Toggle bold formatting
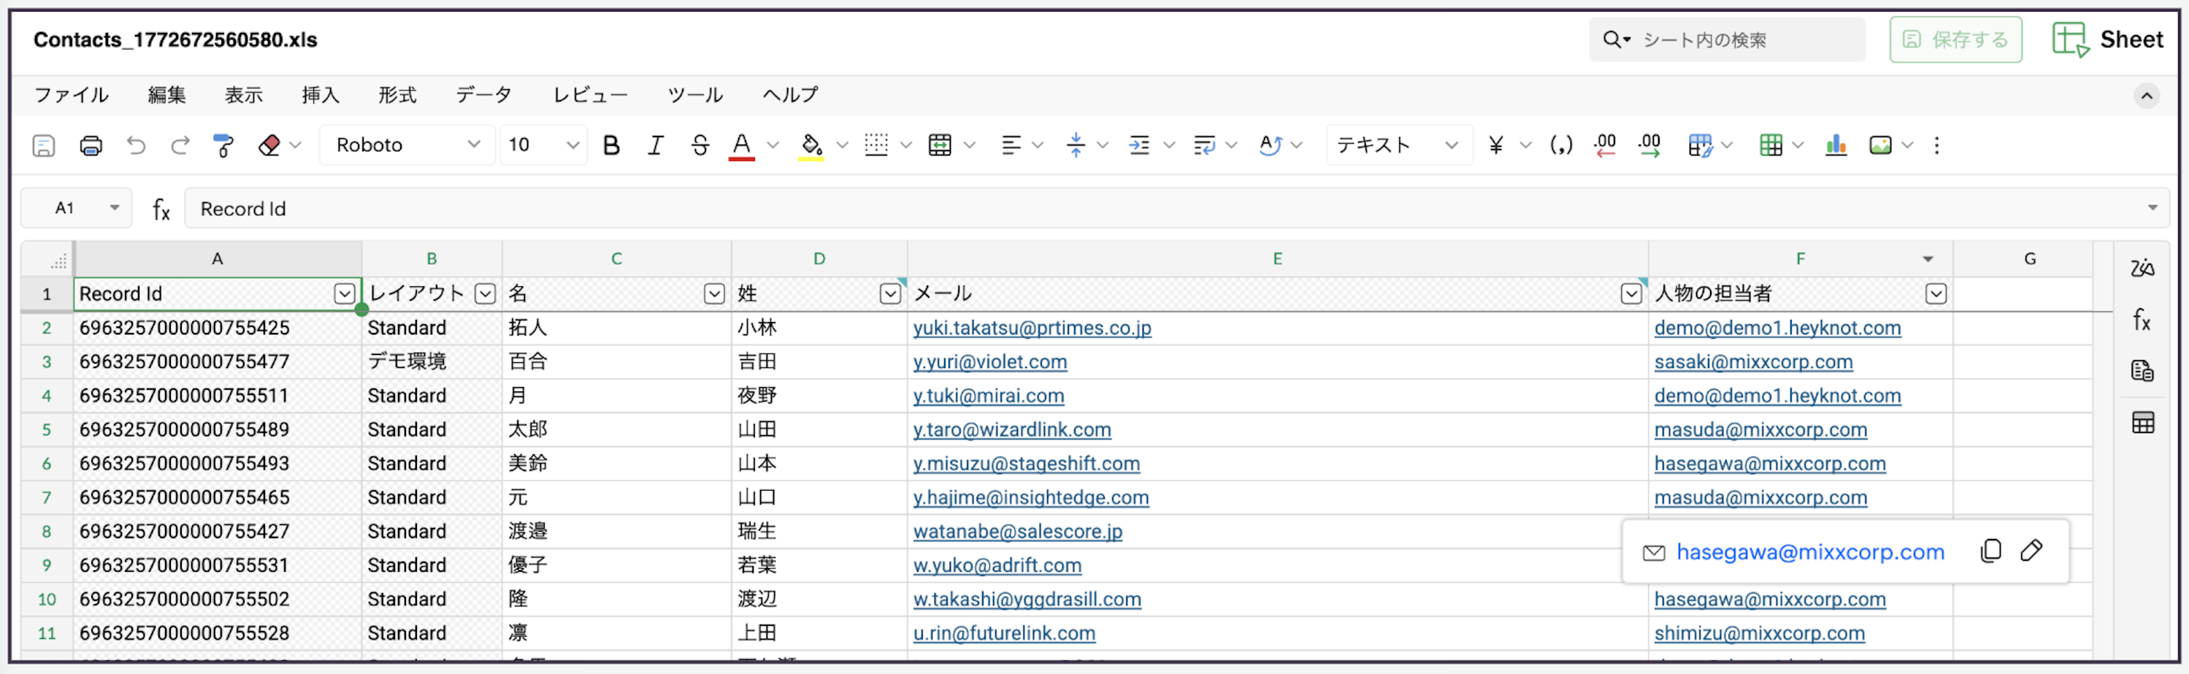2189x674 pixels. 611,145
